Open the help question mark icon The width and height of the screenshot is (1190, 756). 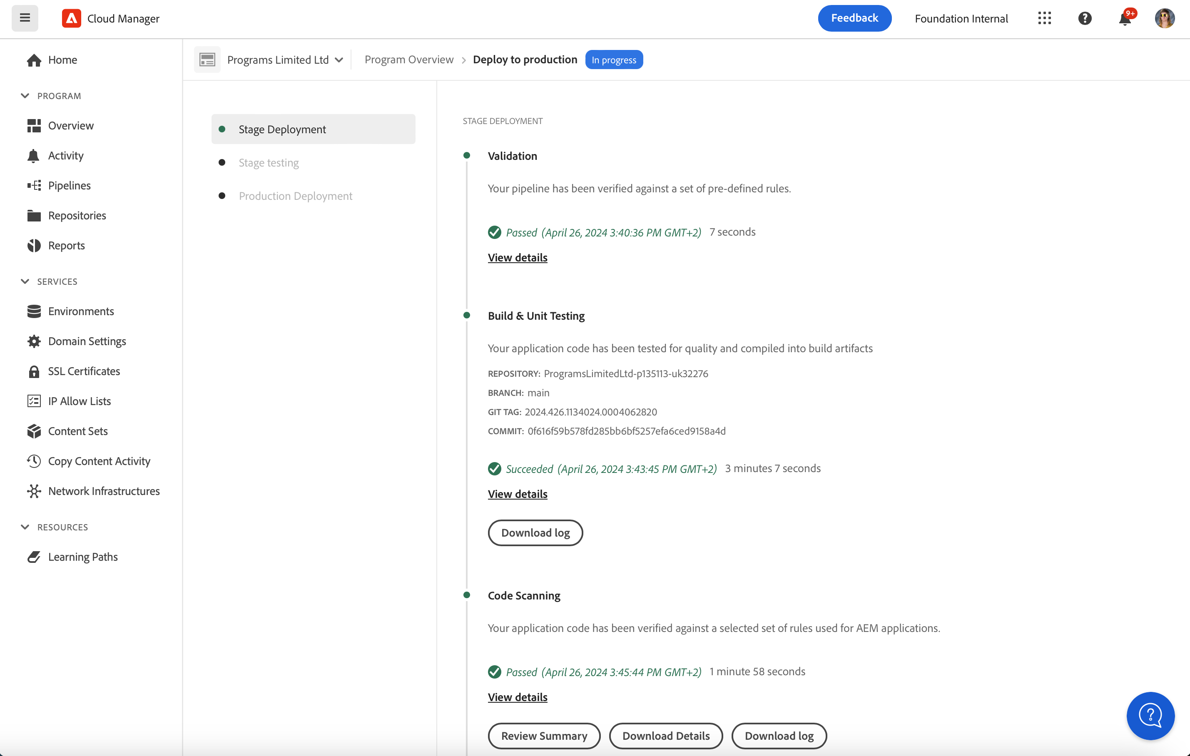point(1084,18)
